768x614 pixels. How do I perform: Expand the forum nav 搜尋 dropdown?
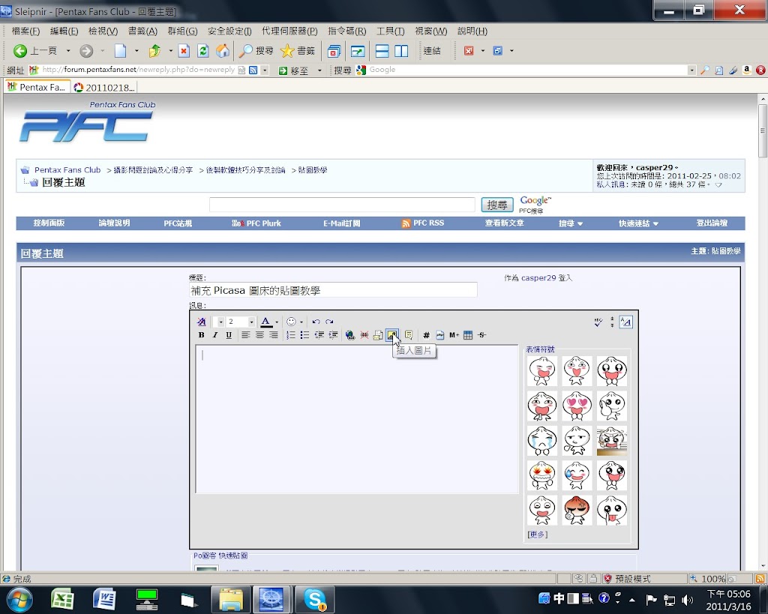click(571, 223)
